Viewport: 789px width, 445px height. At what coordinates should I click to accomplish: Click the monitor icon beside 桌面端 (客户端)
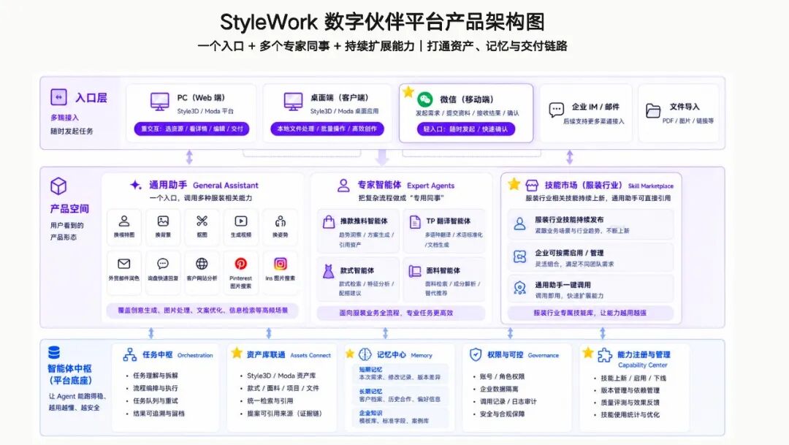coord(293,102)
